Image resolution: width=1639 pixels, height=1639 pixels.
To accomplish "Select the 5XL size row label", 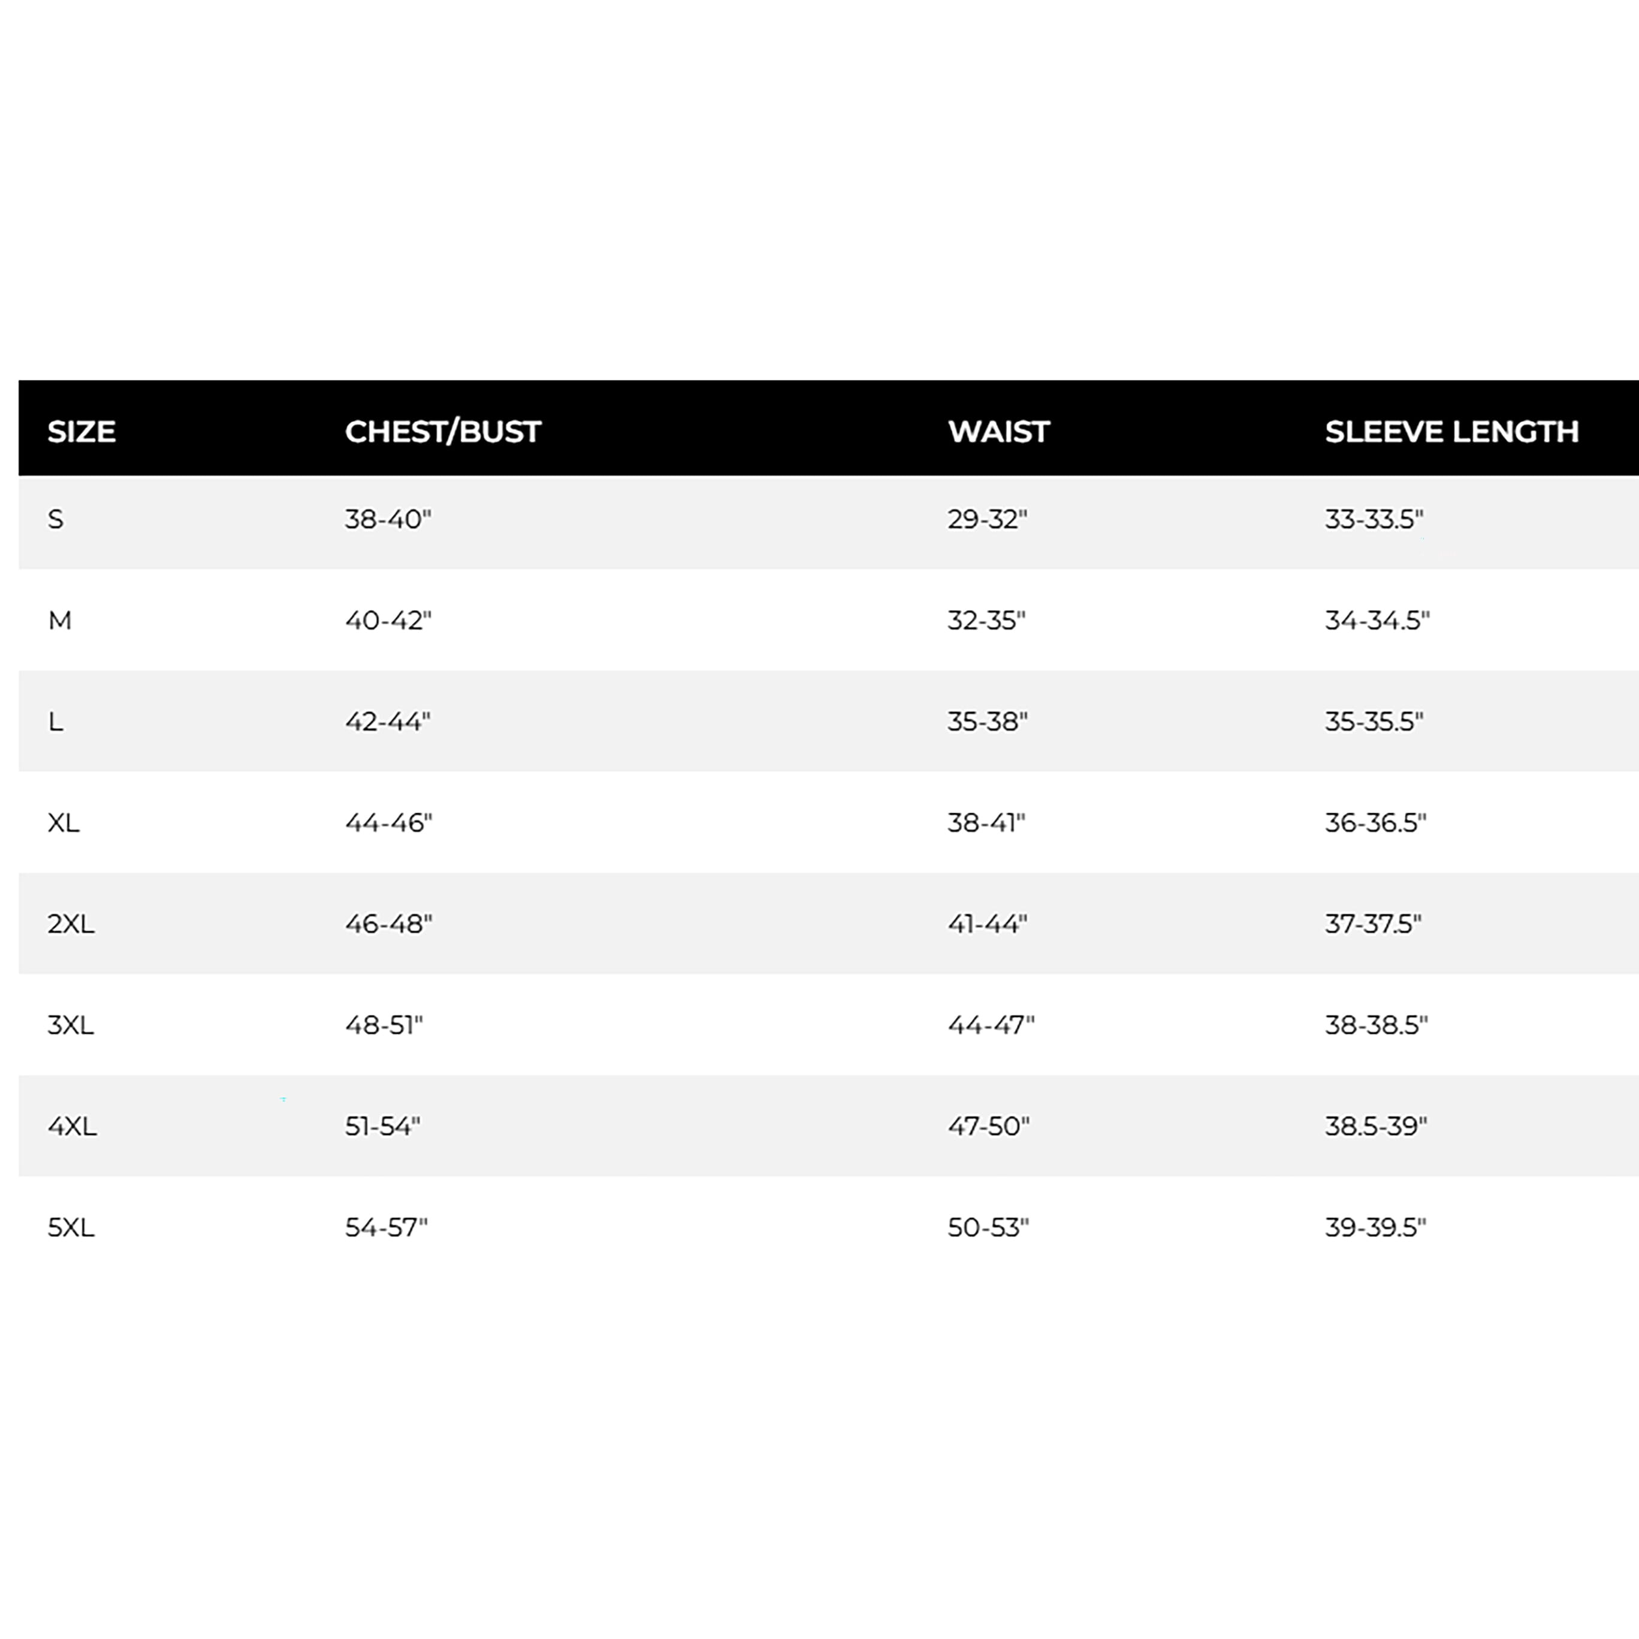I will pyautogui.click(x=71, y=1227).
